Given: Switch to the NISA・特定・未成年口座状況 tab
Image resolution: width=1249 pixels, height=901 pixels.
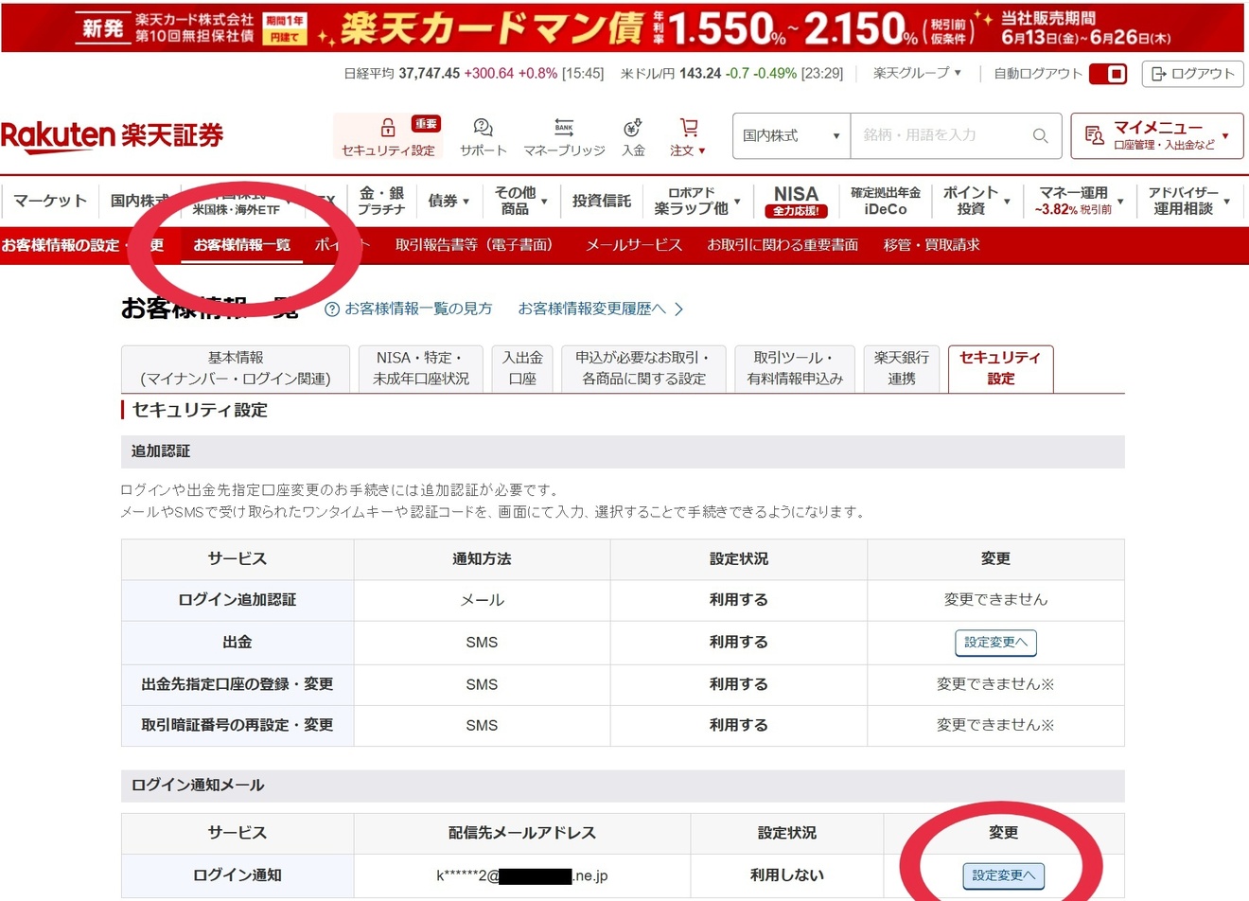Looking at the screenshot, I should [x=421, y=368].
